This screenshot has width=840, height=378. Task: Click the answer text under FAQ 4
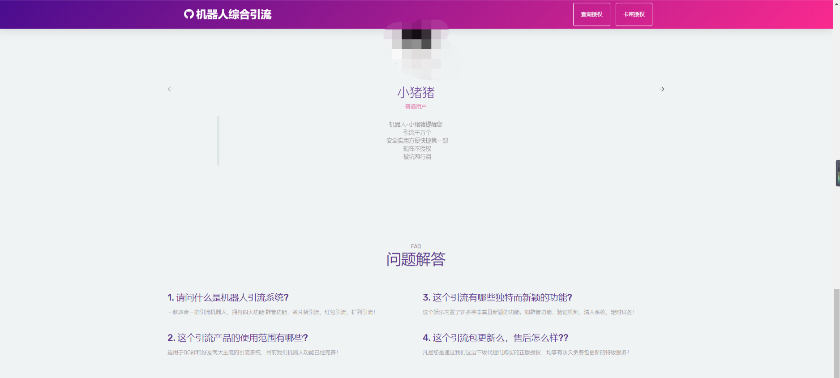pos(526,352)
